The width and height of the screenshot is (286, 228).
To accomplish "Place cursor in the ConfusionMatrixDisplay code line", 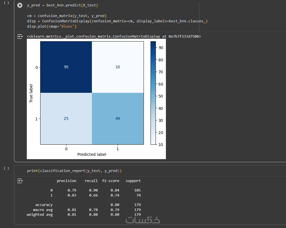I will point(117,21).
